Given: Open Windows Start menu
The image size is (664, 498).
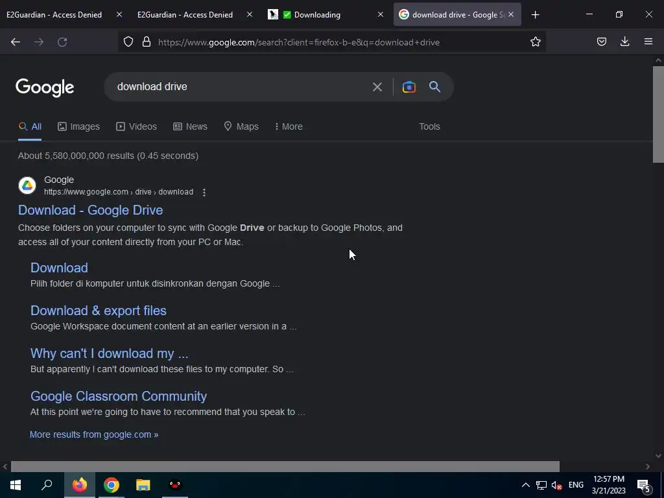Looking at the screenshot, I should point(16,485).
